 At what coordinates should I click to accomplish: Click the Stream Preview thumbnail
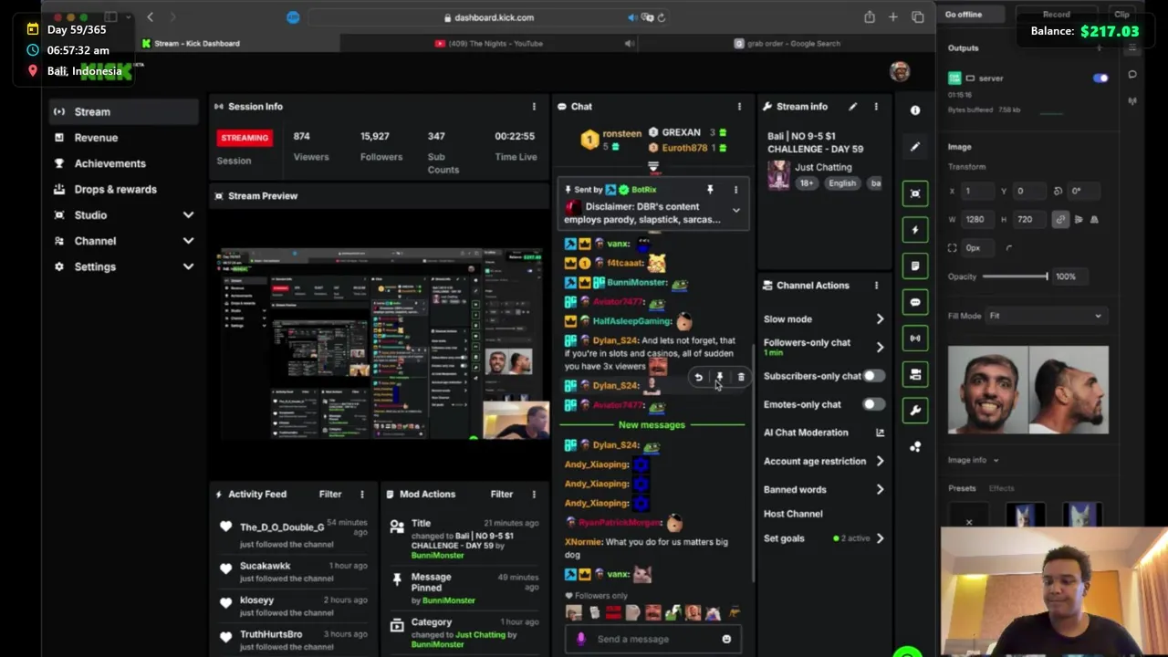380,343
